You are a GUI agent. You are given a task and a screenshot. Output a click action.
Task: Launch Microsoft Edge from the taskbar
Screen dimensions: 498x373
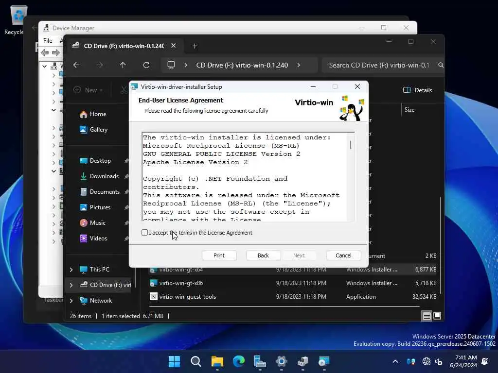[x=238, y=361]
